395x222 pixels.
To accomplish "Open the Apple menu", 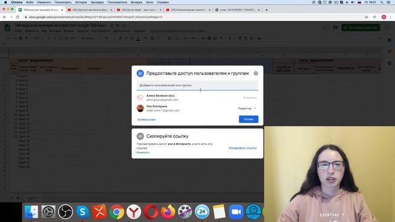I will 6,2.
